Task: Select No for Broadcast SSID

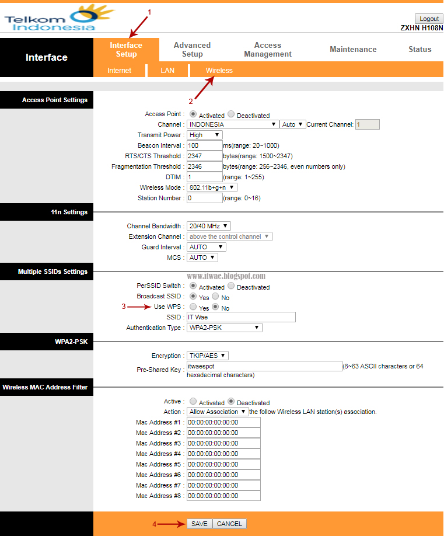Action: click(x=215, y=296)
